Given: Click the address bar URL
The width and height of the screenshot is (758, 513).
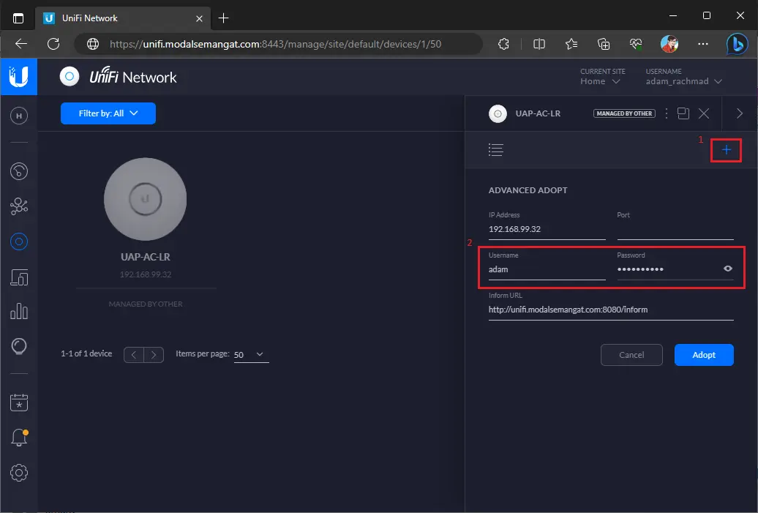Looking at the screenshot, I should tap(276, 44).
